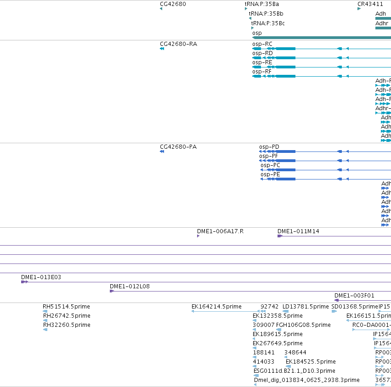The height and width of the screenshot is (387, 391).
Task: Select the 414033 EST label
Action: click(x=264, y=362)
